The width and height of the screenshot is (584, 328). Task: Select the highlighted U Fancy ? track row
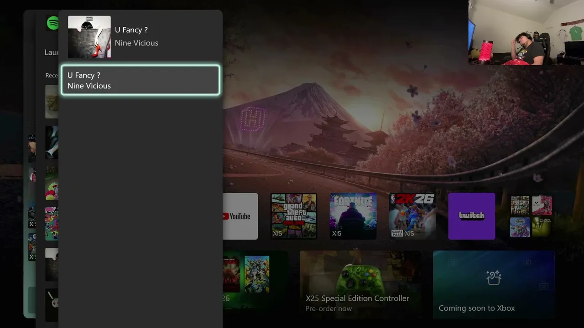point(141,80)
